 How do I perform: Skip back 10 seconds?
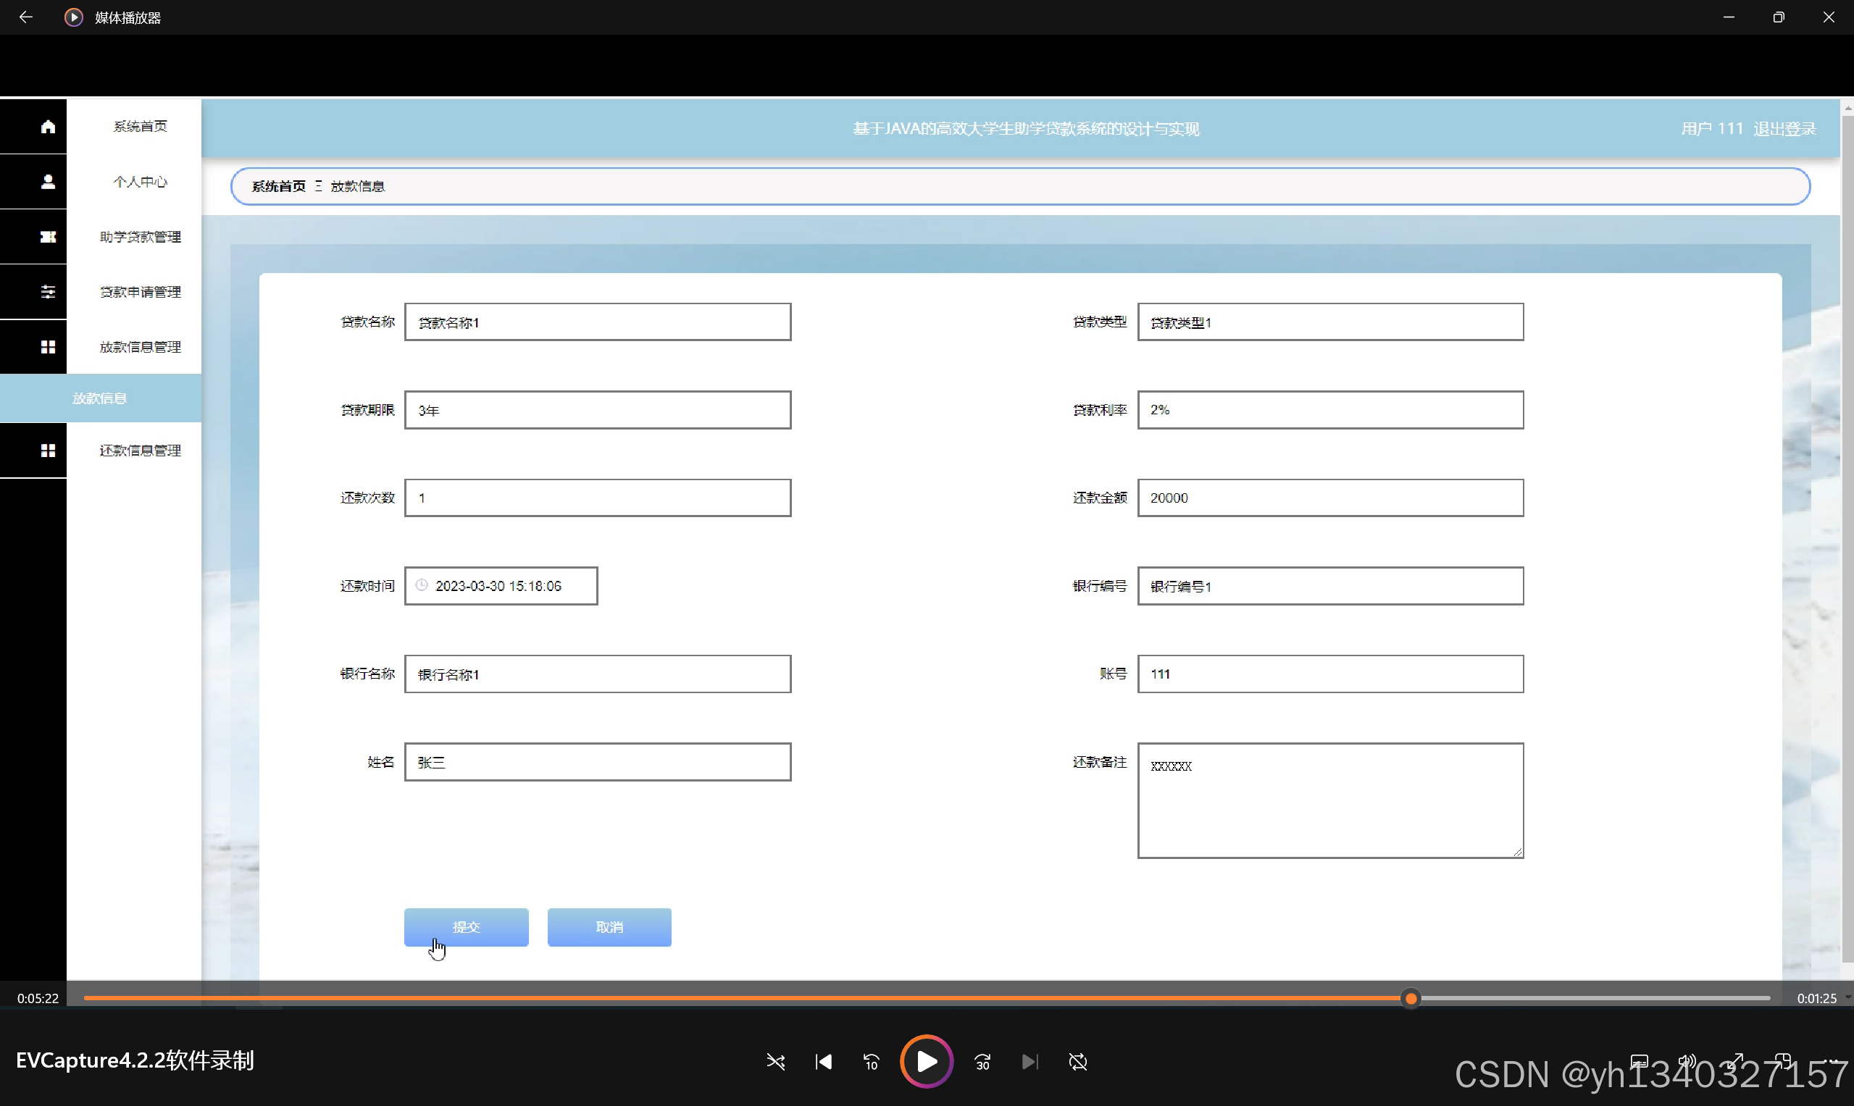[872, 1061]
